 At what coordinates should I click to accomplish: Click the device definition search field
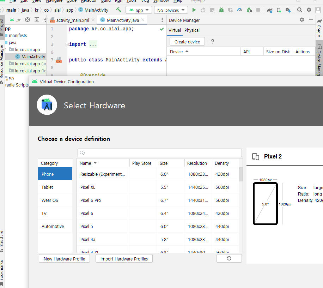click(160, 153)
